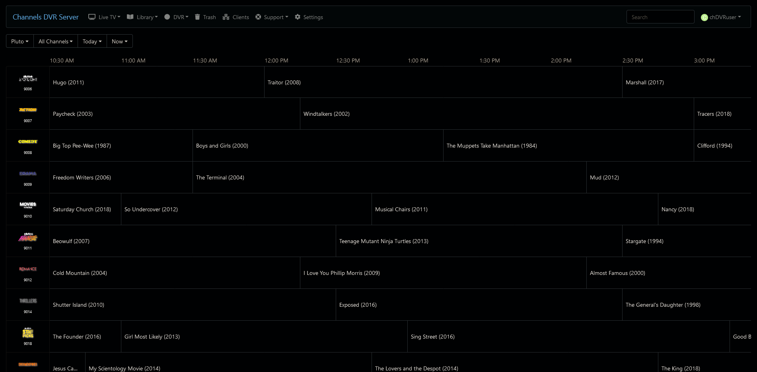The image size is (757, 372).
Task: Select the Comedy channel 9008 logo
Action: [28, 142]
